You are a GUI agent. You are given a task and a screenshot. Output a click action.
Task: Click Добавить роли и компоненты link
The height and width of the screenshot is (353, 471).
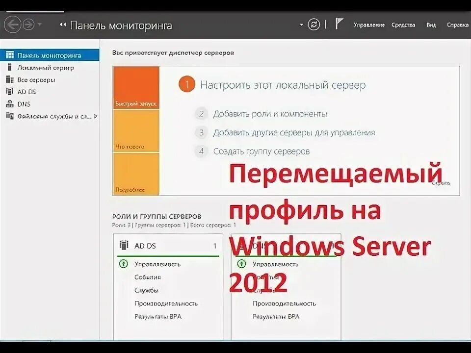[270, 114]
